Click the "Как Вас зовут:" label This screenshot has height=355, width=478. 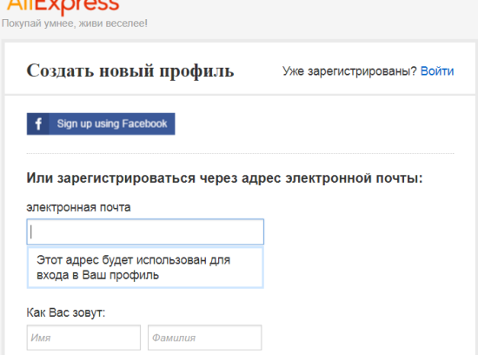click(66, 312)
